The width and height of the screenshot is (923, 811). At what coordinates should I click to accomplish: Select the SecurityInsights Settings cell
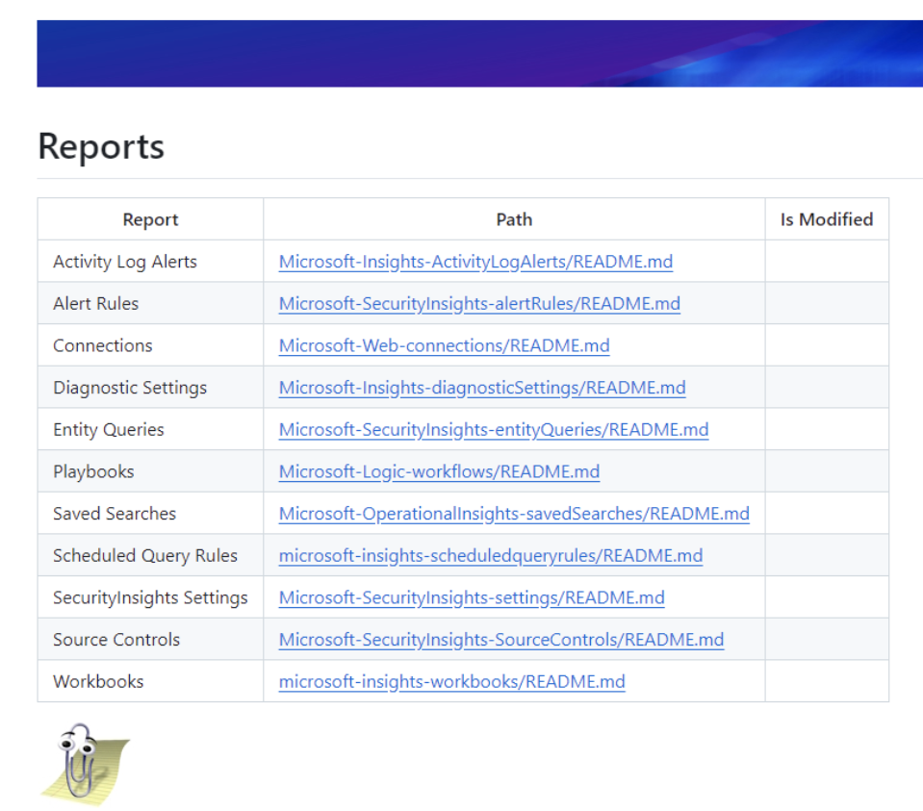[150, 598]
